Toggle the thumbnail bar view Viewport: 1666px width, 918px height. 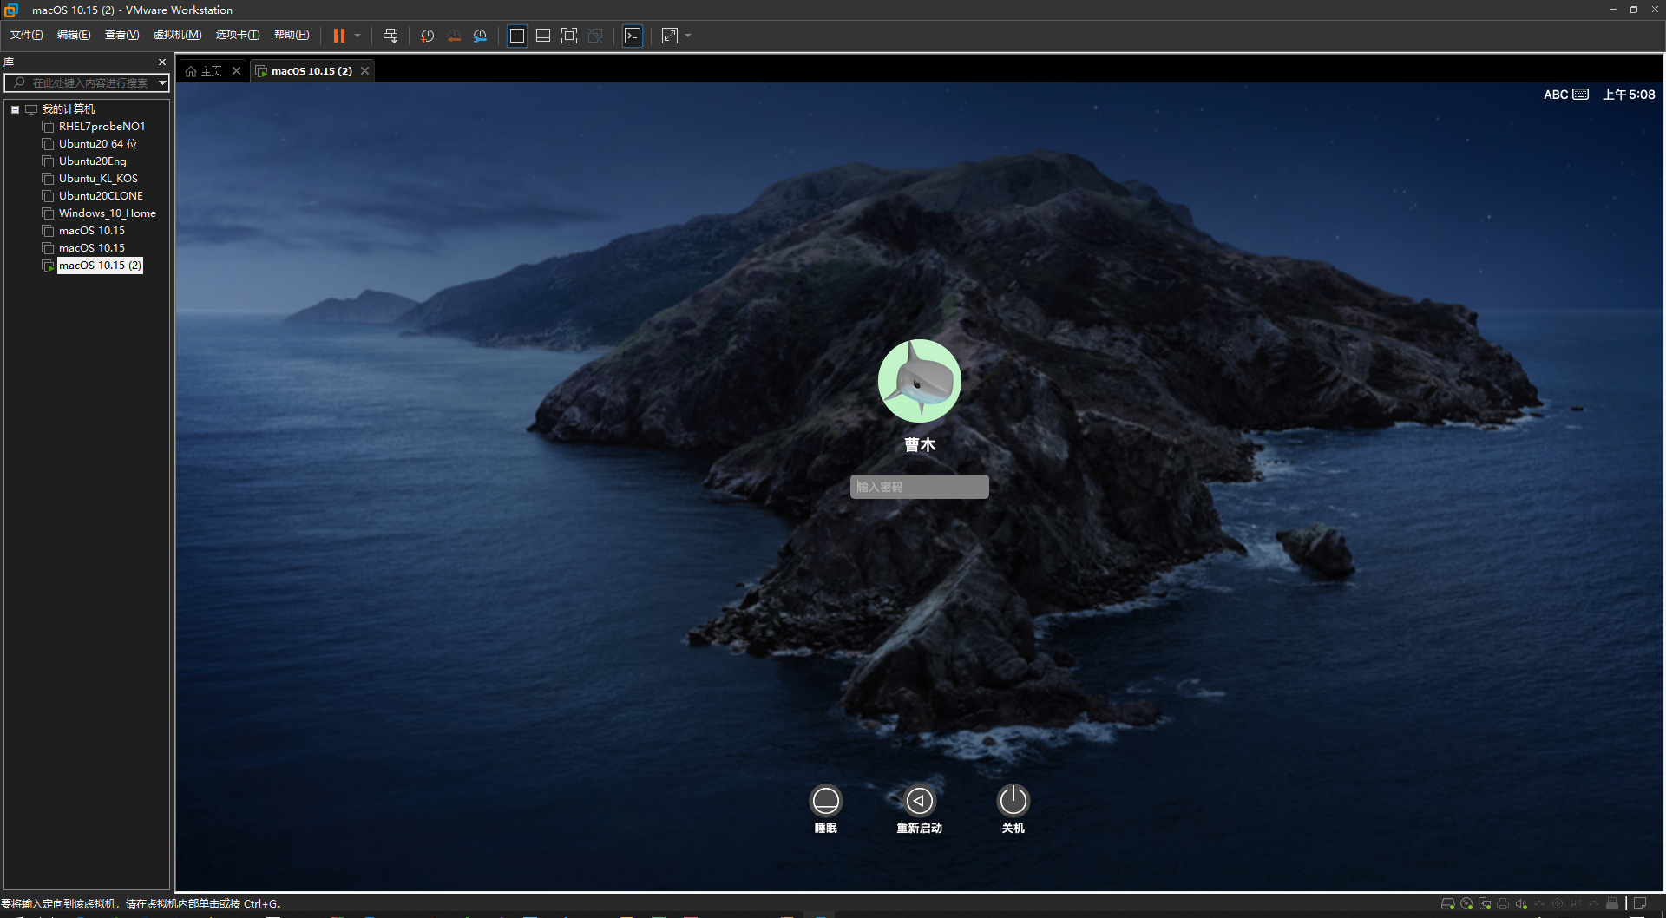click(543, 36)
